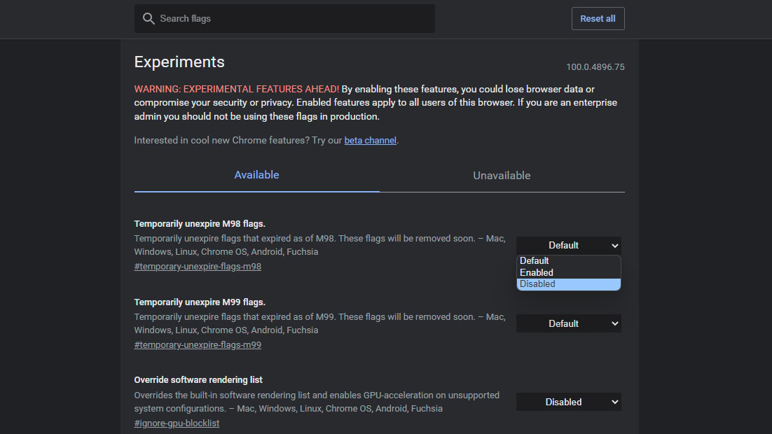Click the #ignore-gpu-blocklist anchor link

tap(177, 423)
